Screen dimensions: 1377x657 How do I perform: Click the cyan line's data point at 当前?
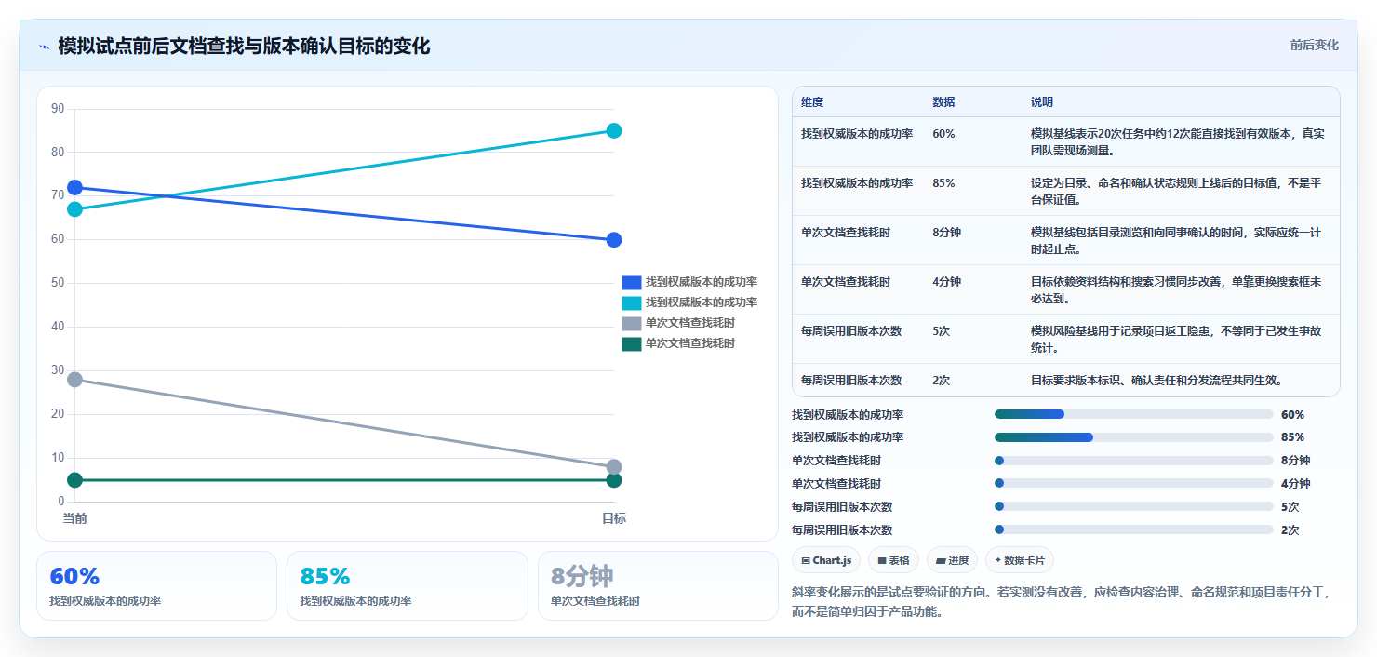pyautogui.click(x=74, y=209)
